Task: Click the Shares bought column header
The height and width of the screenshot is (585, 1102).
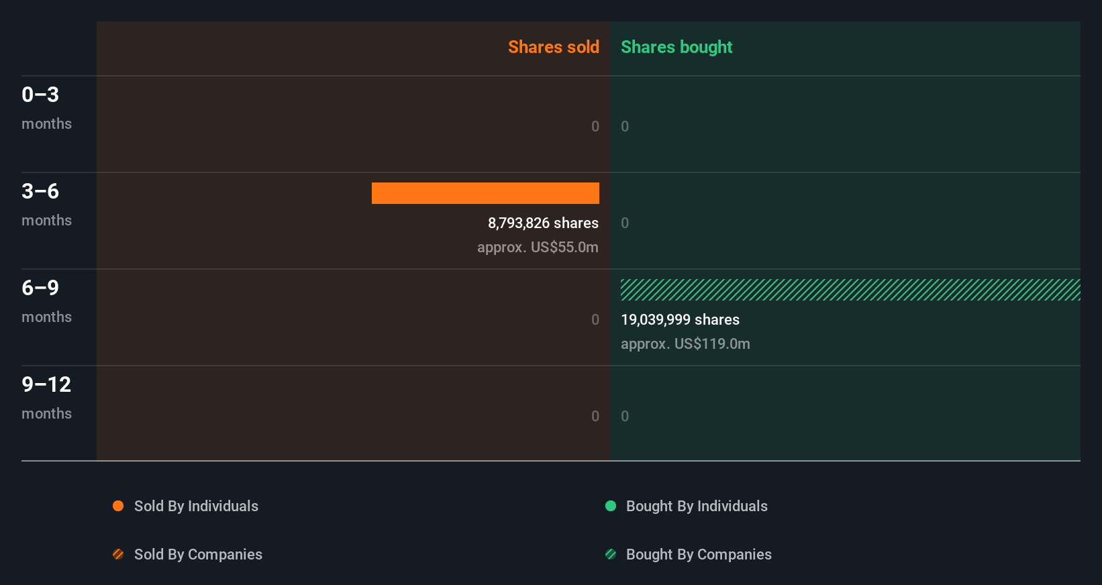Action: click(x=677, y=47)
